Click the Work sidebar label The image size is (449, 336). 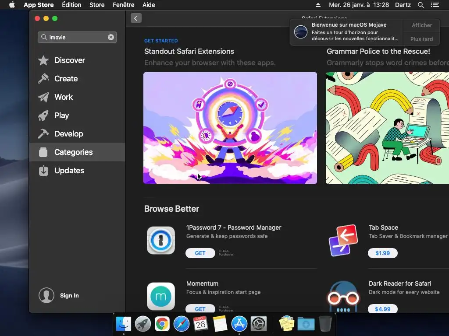pos(64,97)
